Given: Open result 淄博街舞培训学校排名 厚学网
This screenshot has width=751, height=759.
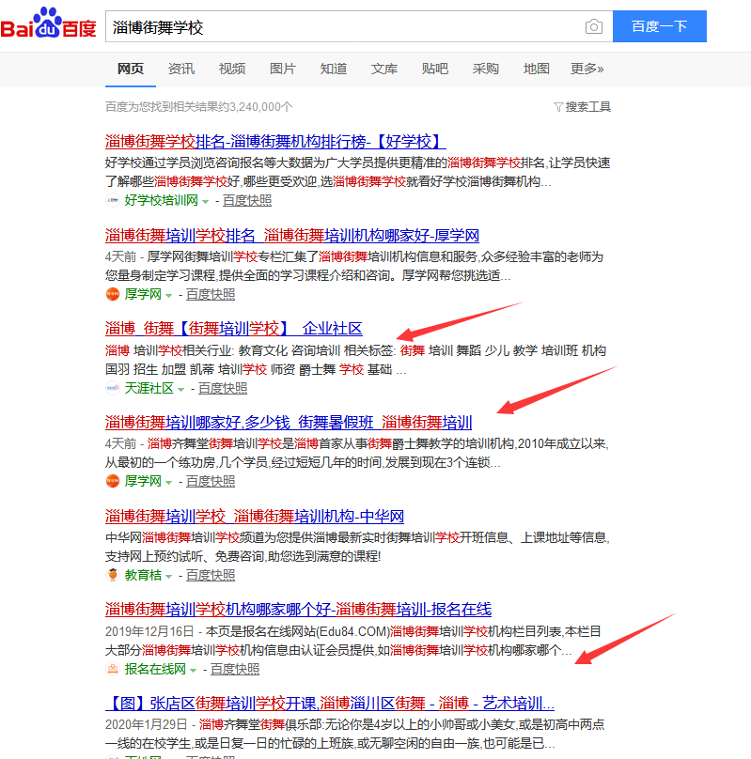Looking at the screenshot, I should (x=292, y=236).
